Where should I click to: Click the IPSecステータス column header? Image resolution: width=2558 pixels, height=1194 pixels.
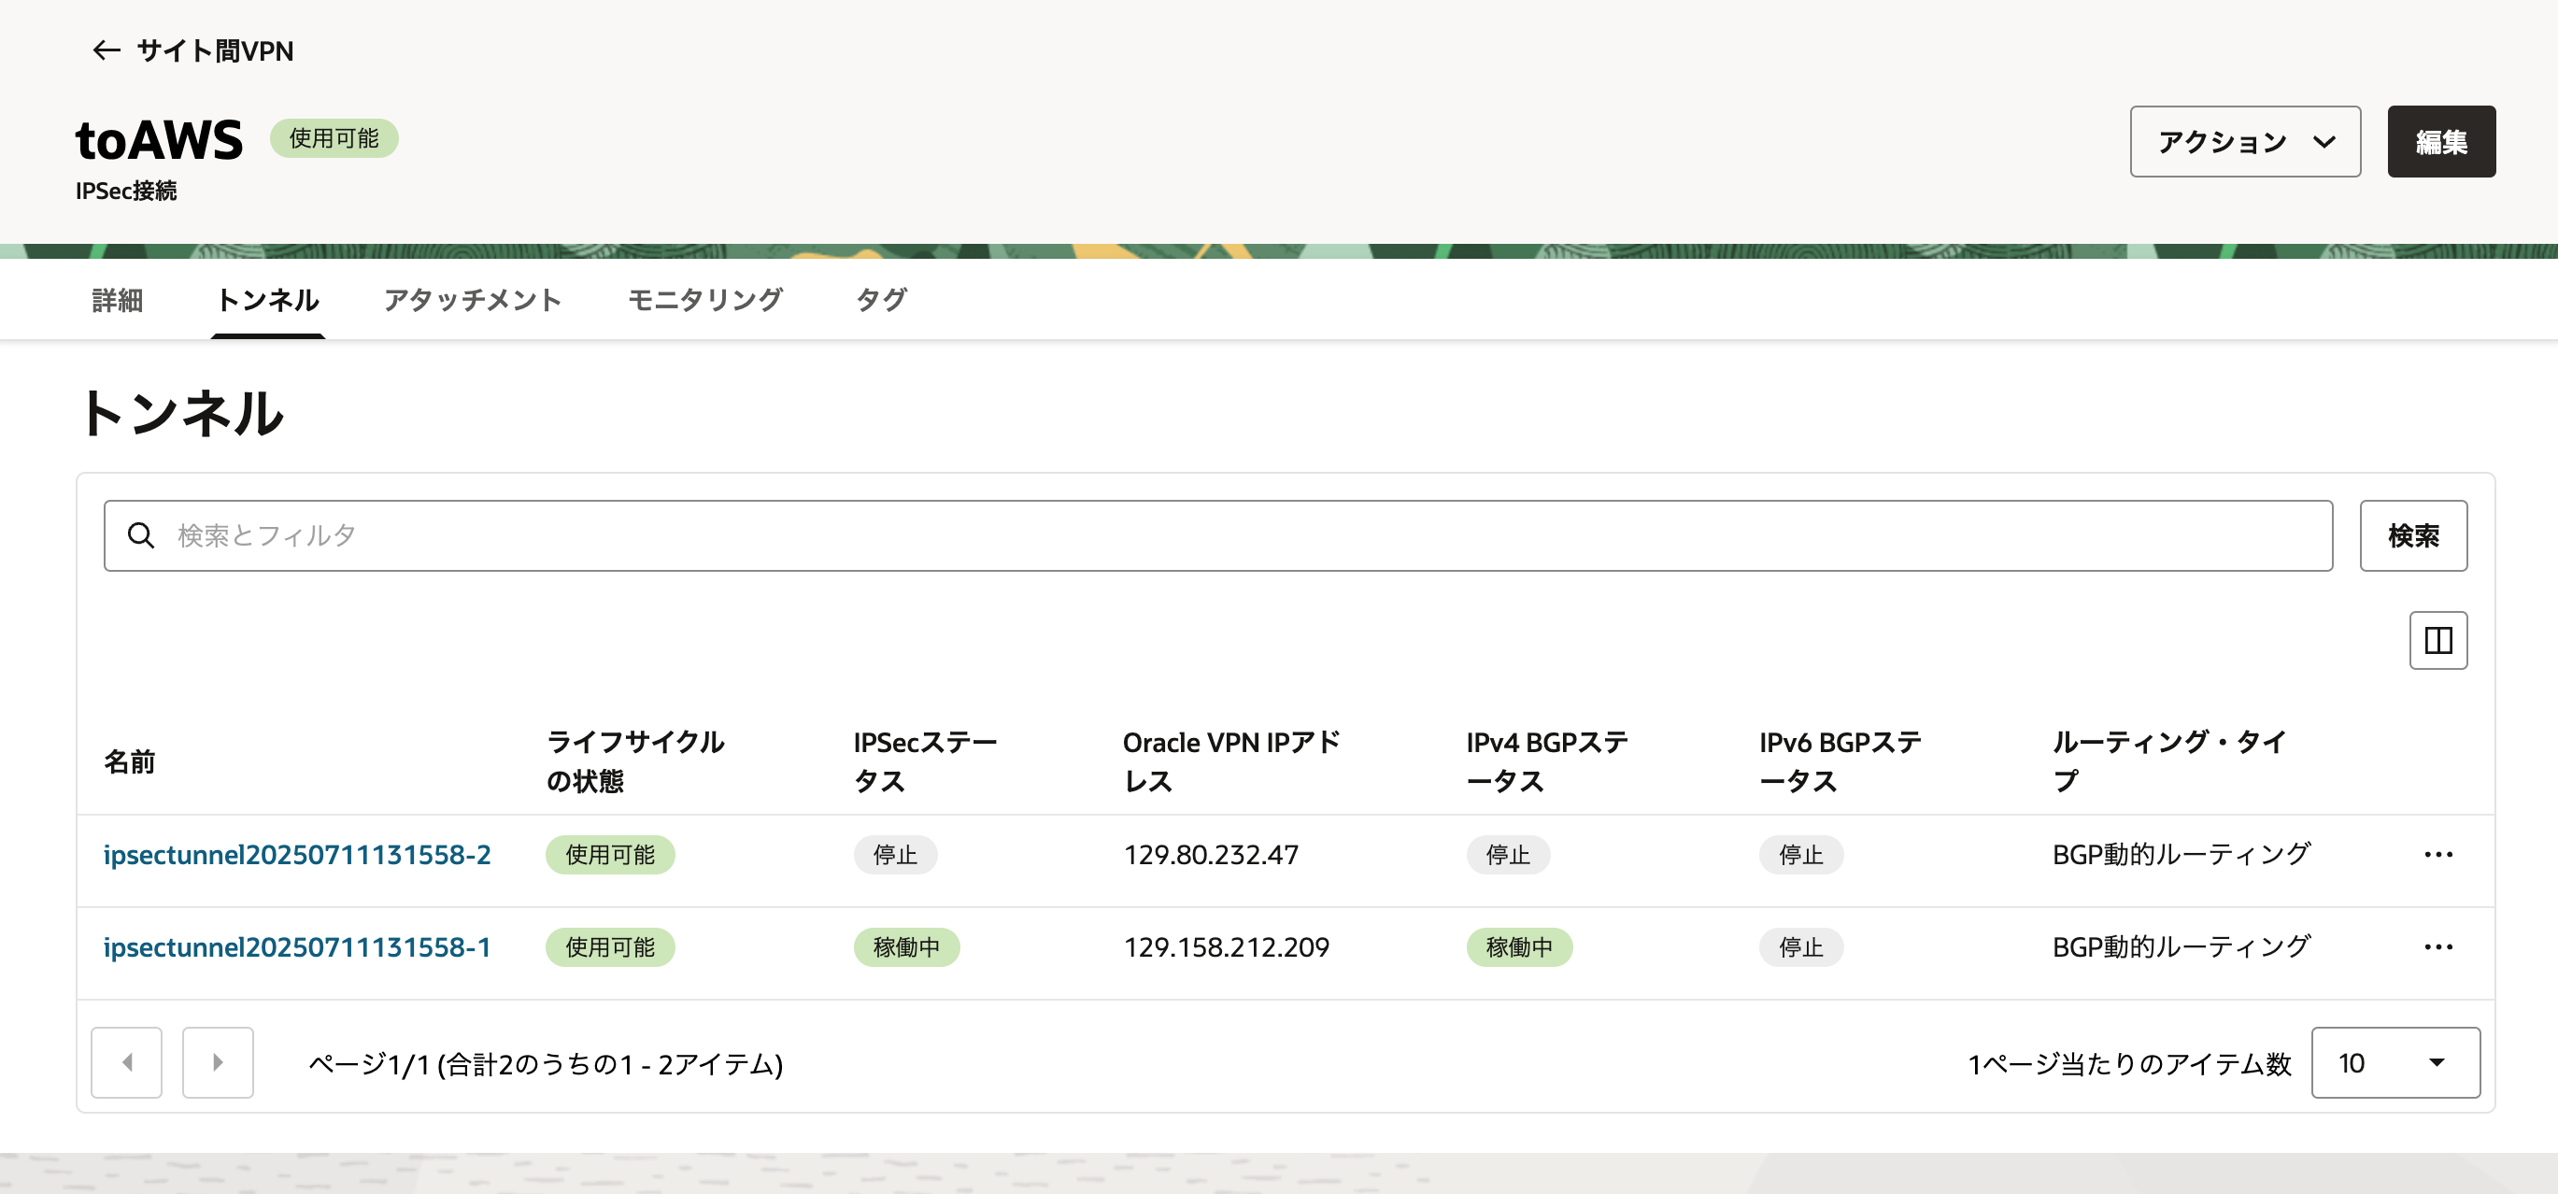coord(926,761)
